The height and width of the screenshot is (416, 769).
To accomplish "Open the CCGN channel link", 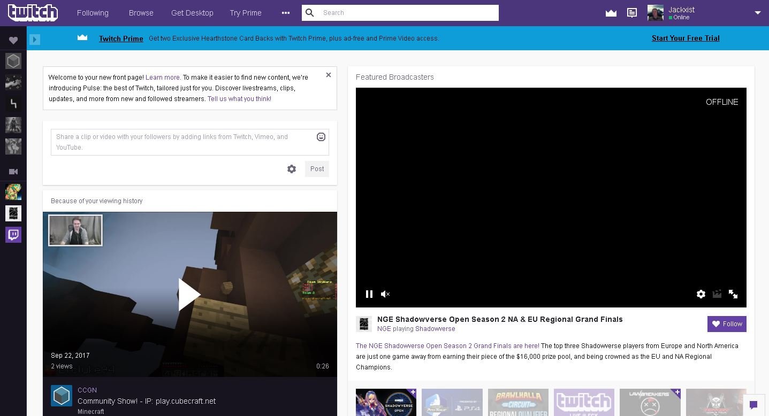I will [87, 390].
